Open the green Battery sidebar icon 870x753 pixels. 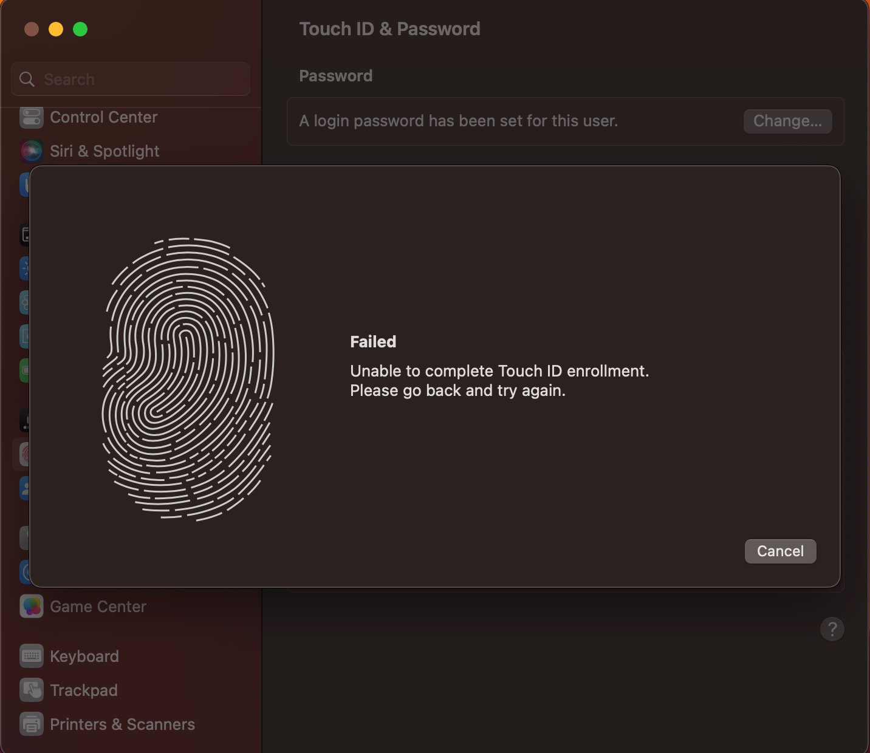[x=24, y=370]
